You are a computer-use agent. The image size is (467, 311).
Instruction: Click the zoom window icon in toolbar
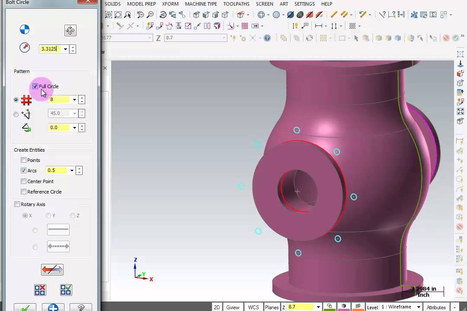pos(109,15)
